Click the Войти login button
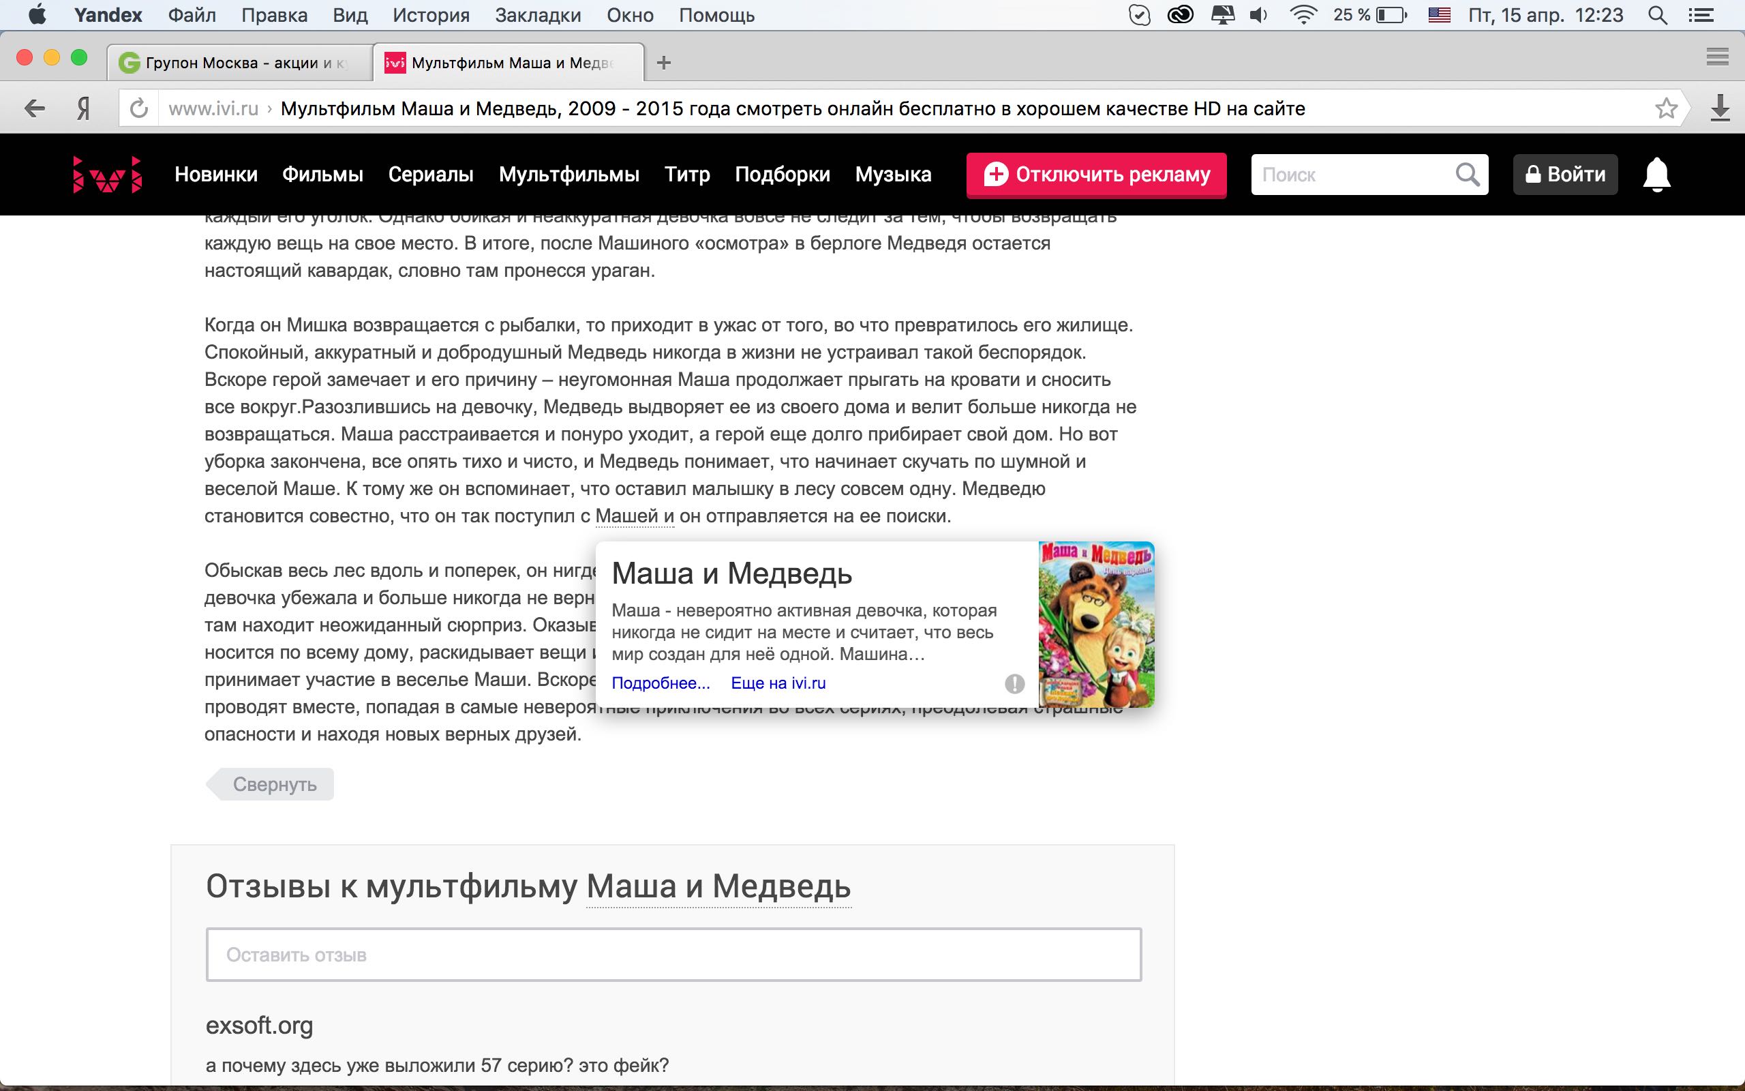Viewport: 1745px width, 1091px height. [1565, 175]
